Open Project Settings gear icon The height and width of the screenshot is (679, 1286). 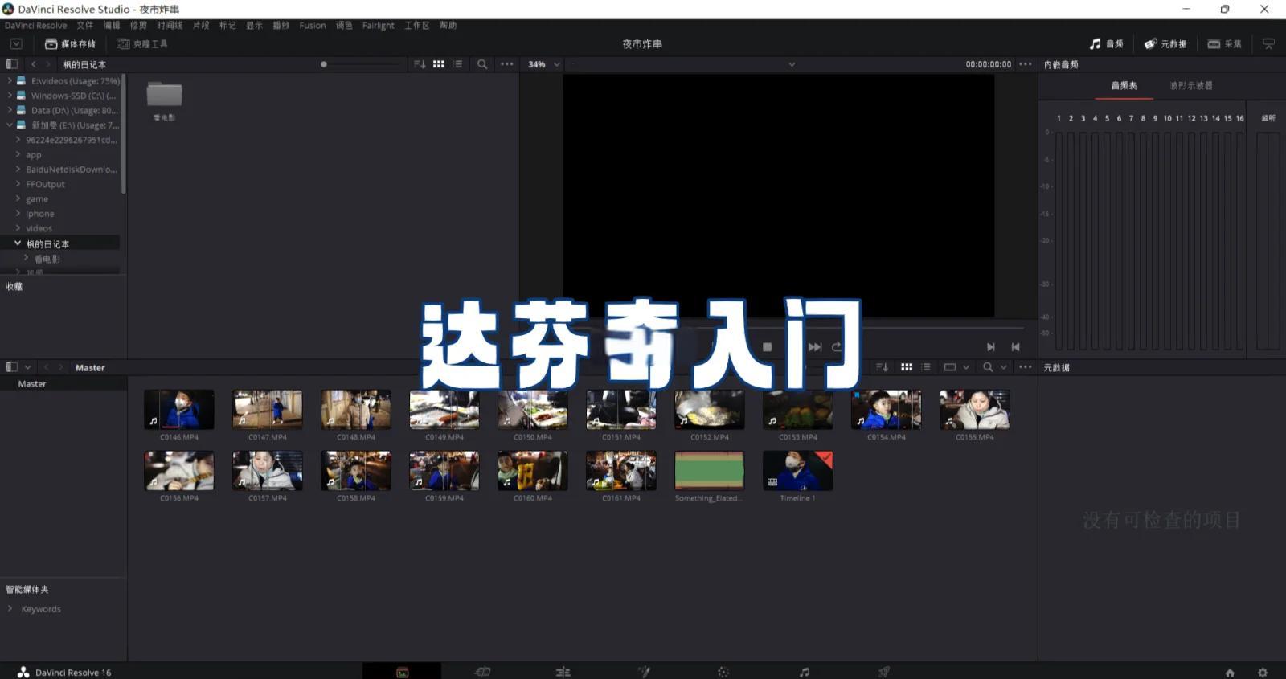click(1263, 673)
